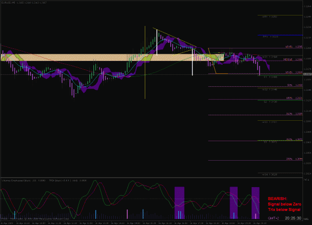Click the Volumes Emphasized indicator label
Image resolution: width=312 pixels, height=225 pixels.
pos(23,181)
